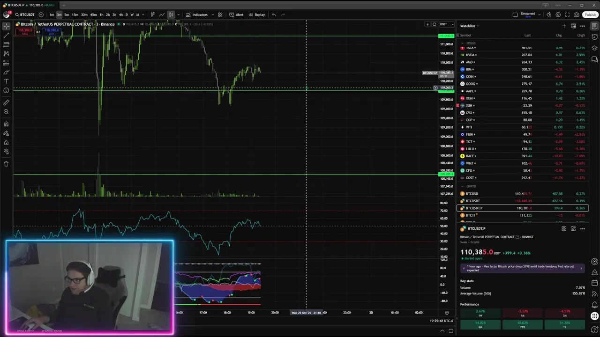Open the indicator templates icon
The height and width of the screenshot is (337, 600).
[220, 15]
